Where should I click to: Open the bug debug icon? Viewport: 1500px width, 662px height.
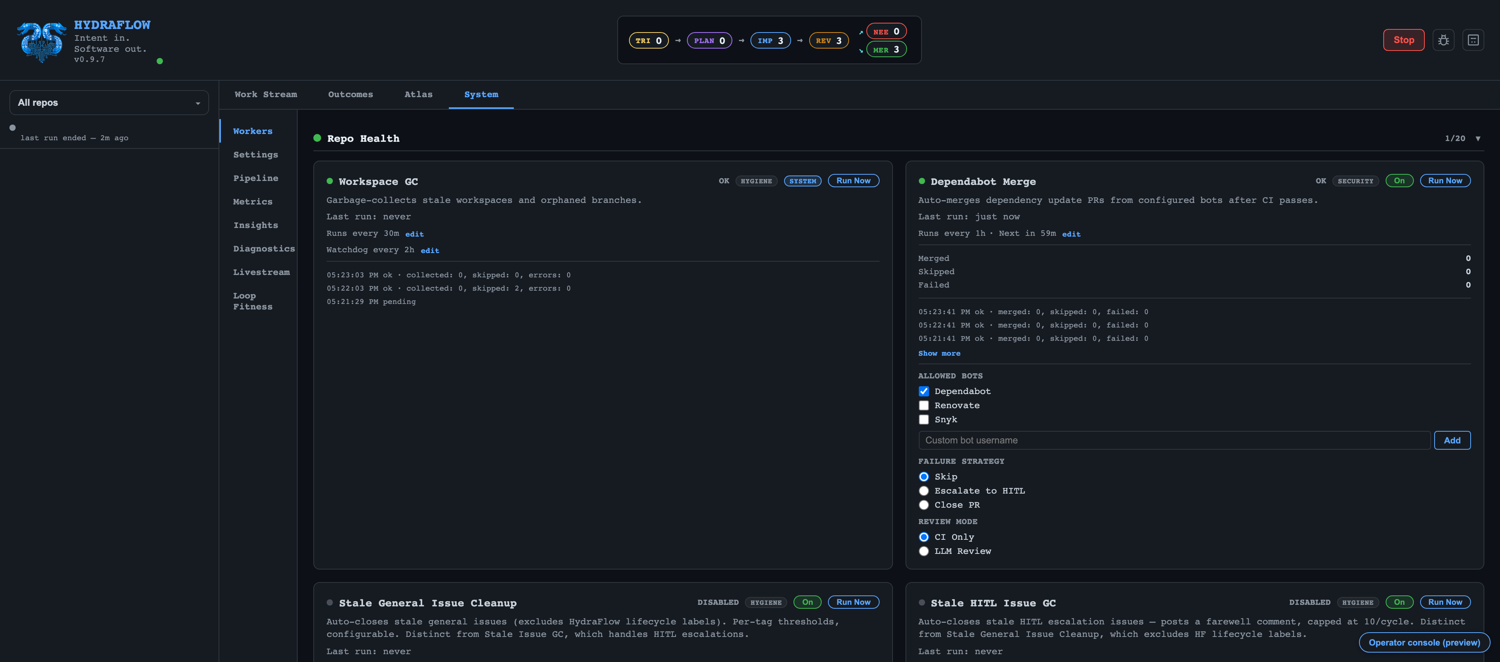(1444, 40)
